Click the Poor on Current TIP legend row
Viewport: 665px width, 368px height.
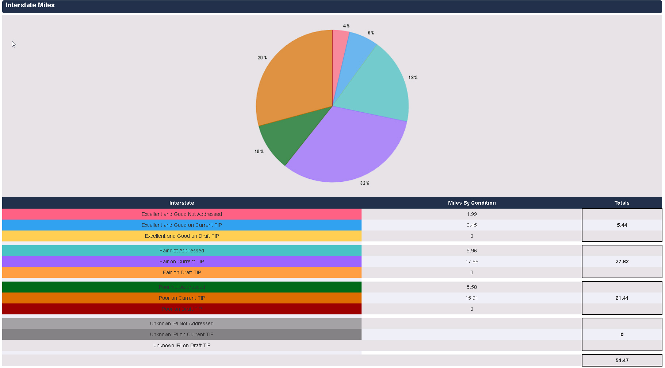(181, 298)
